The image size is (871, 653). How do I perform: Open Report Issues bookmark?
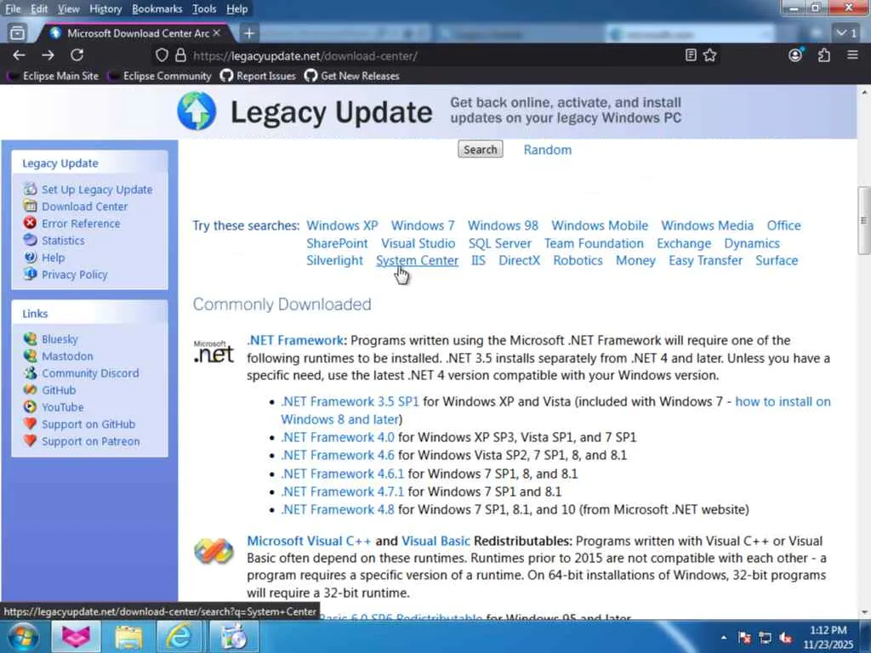(258, 76)
